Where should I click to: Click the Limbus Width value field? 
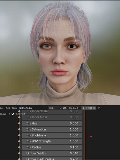(52, 153)
